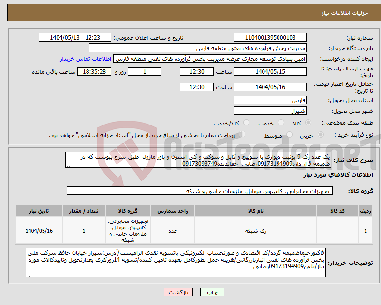Click the ردیف column header
Image resolution: width=381 pixels, height=305 pixels.
[366, 211]
